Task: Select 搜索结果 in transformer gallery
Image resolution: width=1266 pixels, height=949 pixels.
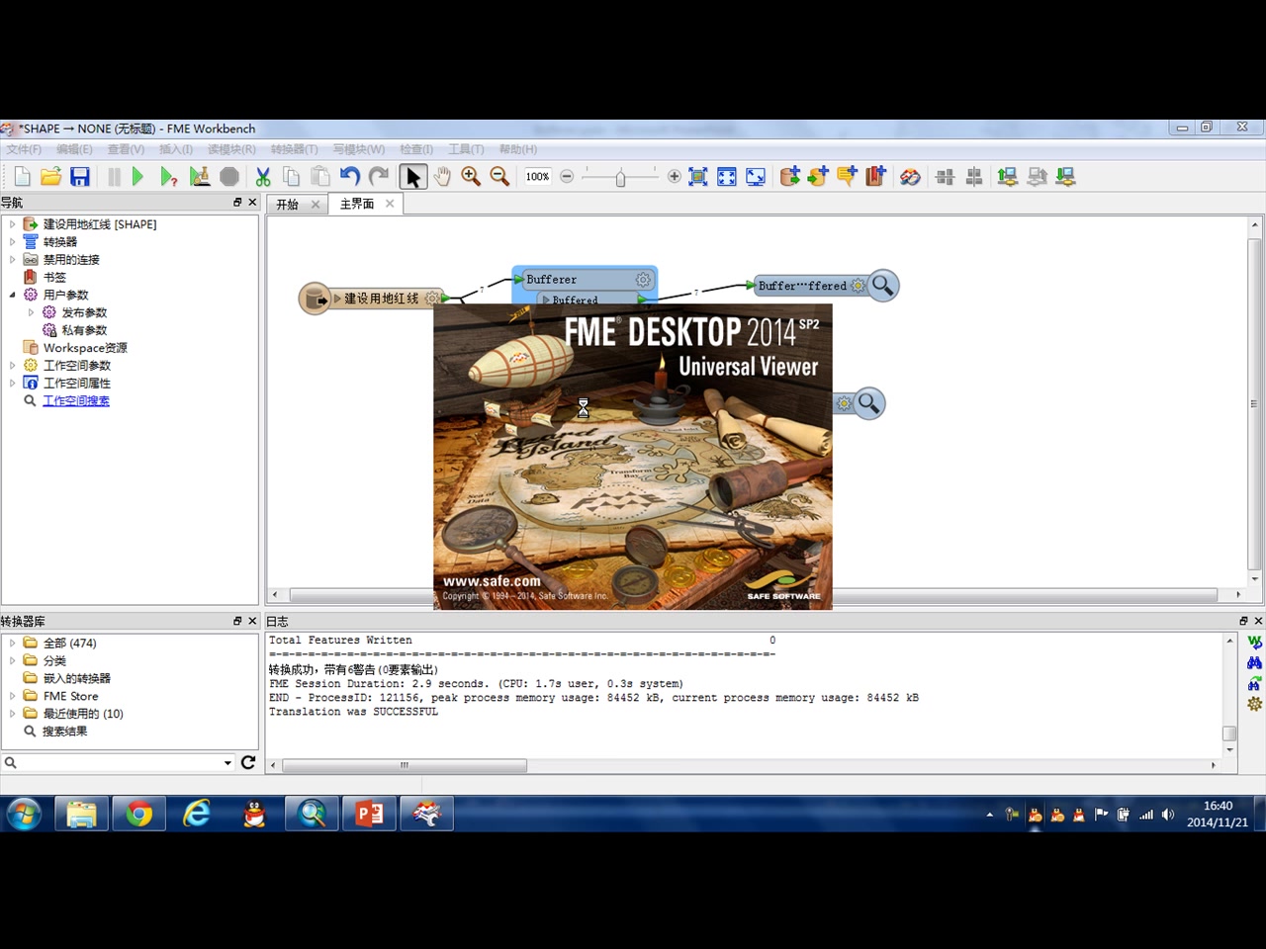Action: coord(64,732)
